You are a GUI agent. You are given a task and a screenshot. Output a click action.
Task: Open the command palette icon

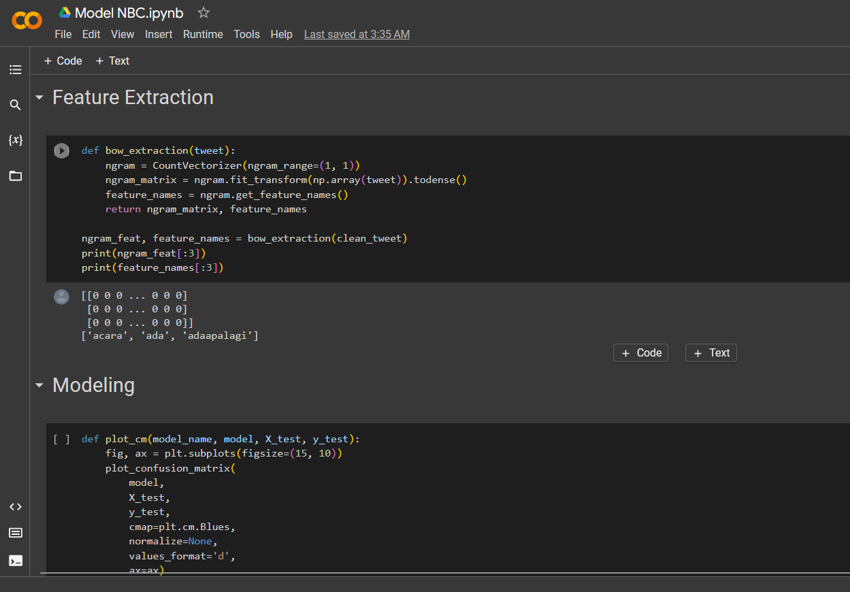point(15,533)
